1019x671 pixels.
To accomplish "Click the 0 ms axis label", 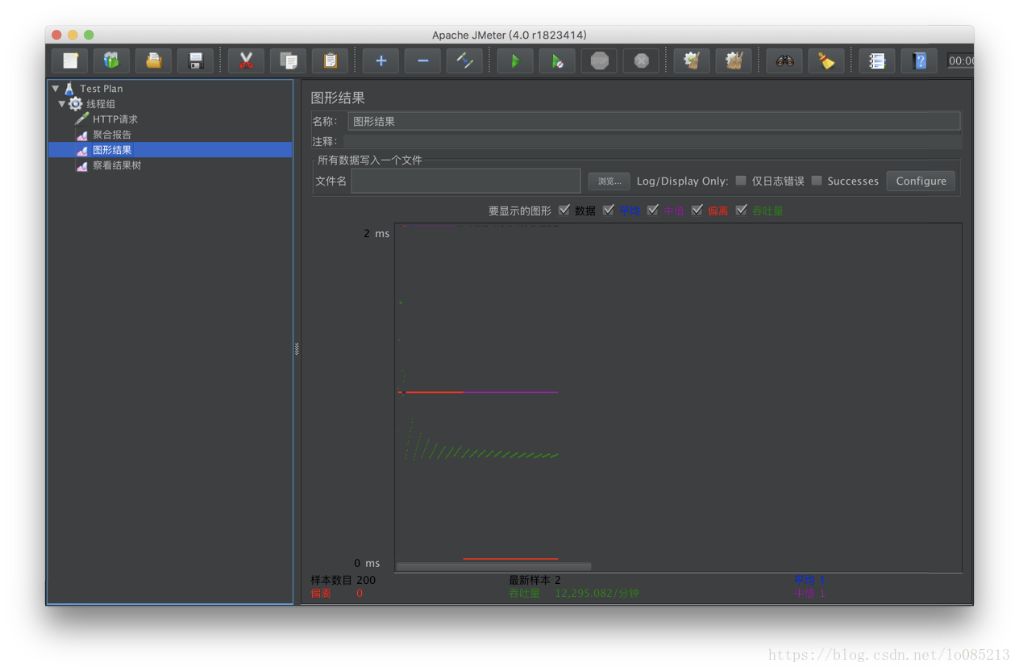I will pos(367,564).
